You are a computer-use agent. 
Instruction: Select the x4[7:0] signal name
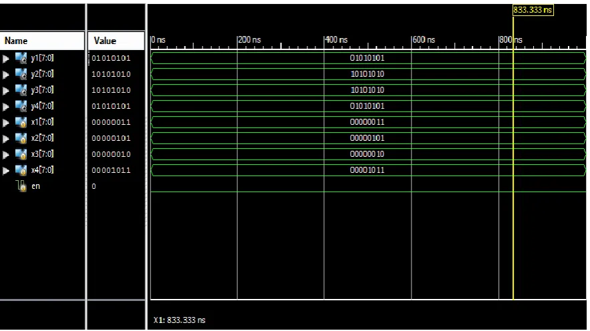pyautogui.click(x=43, y=170)
